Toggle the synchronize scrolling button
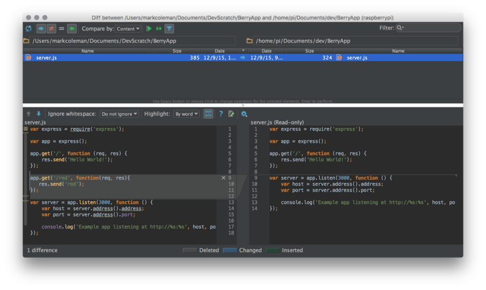The width and height of the screenshot is (486, 290). coord(209,114)
